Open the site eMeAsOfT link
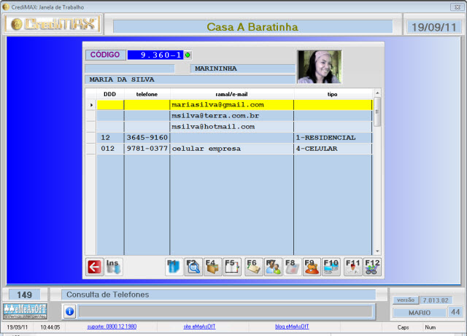The image size is (467, 336). [x=198, y=327]
